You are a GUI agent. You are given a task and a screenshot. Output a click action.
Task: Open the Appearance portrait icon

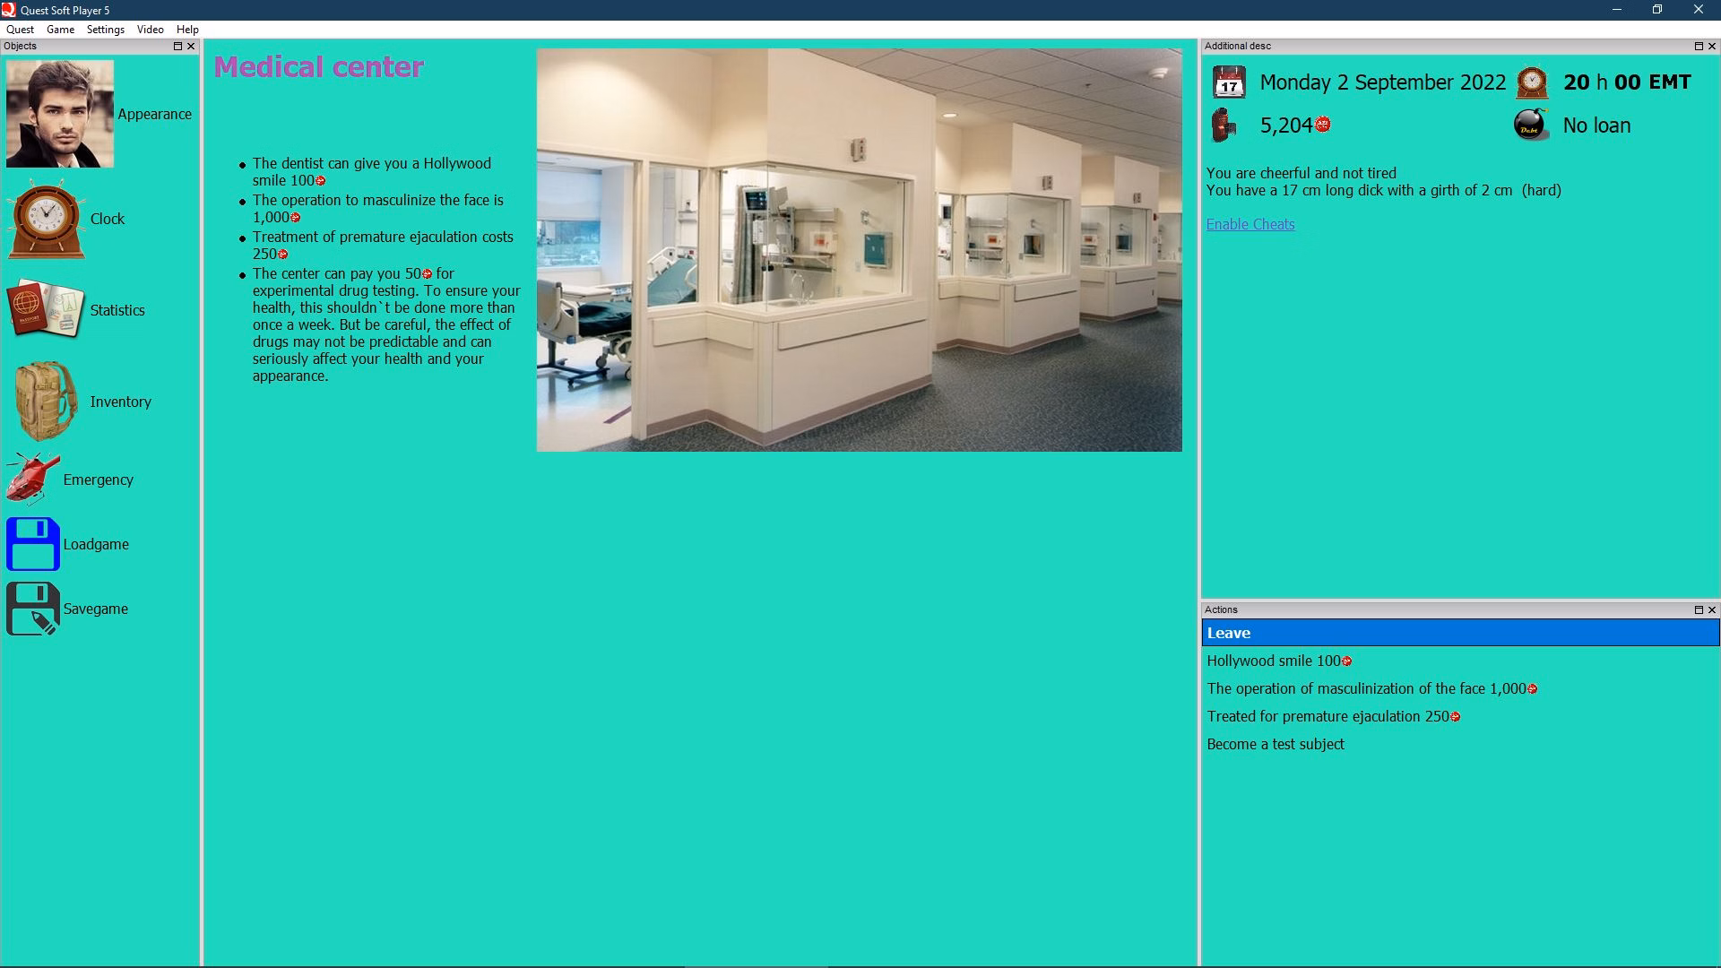click(60, 114)
